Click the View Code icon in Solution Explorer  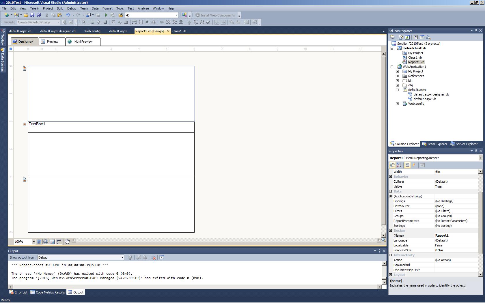(x=416, y=37)
